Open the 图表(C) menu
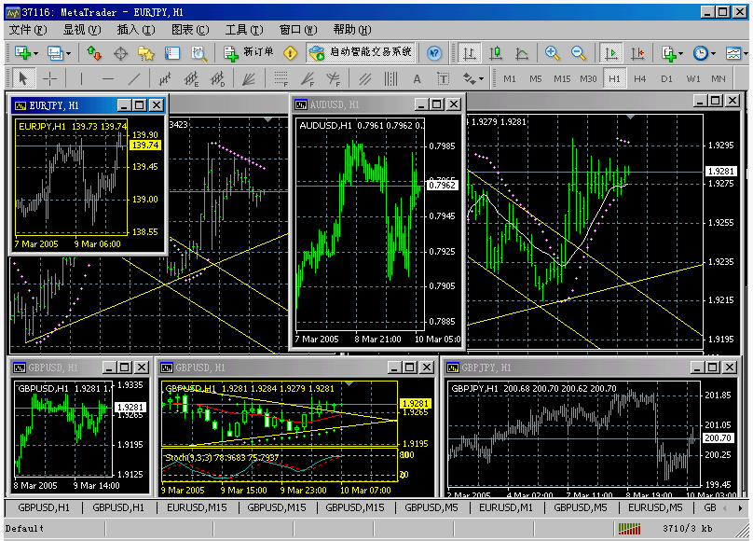This screenshot has height=541, width=753. 190,30
